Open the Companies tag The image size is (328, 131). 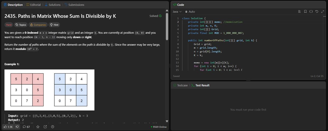click(38, 25)
